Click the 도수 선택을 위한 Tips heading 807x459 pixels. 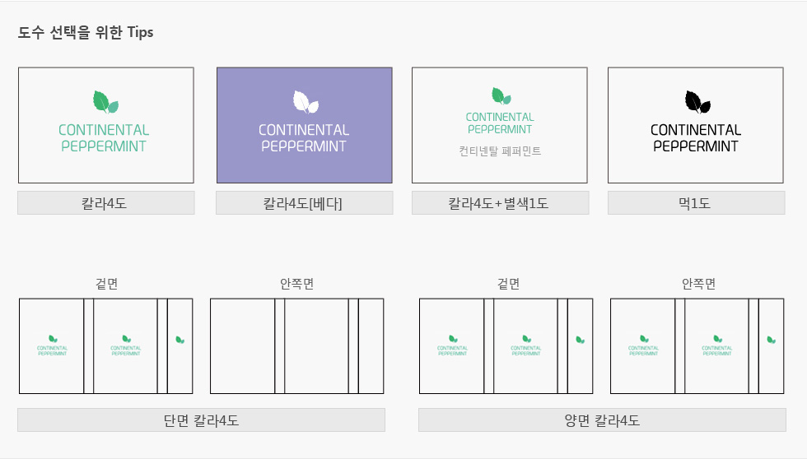pyautogui.click(x=86, y=32)
